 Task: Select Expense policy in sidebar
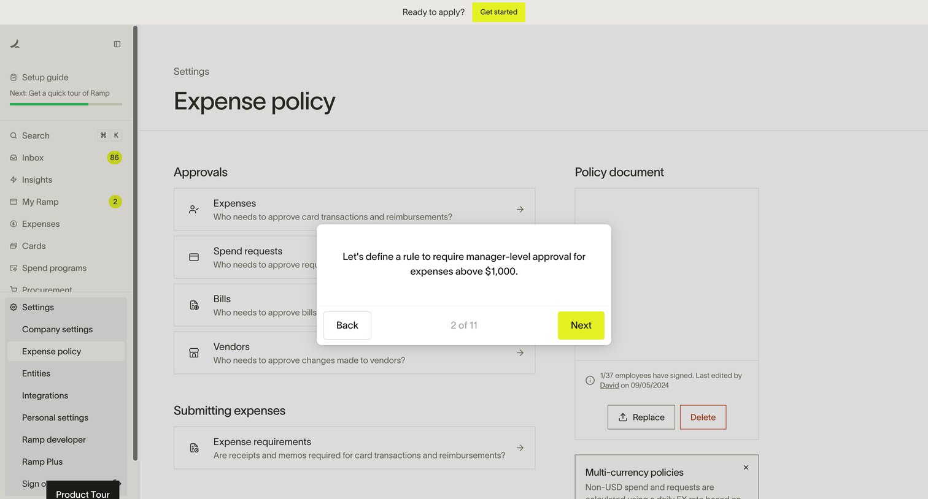66,351
